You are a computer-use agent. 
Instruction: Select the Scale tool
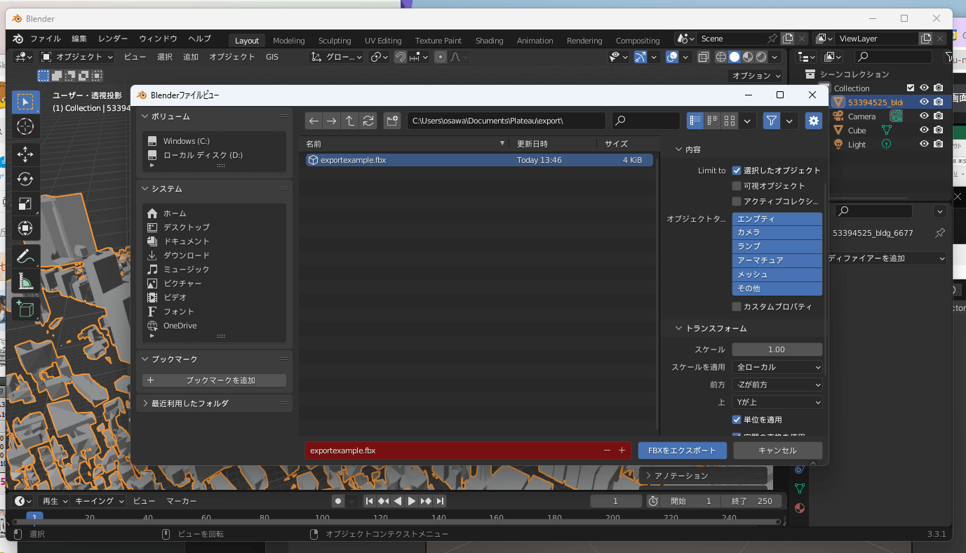[25, 204]
